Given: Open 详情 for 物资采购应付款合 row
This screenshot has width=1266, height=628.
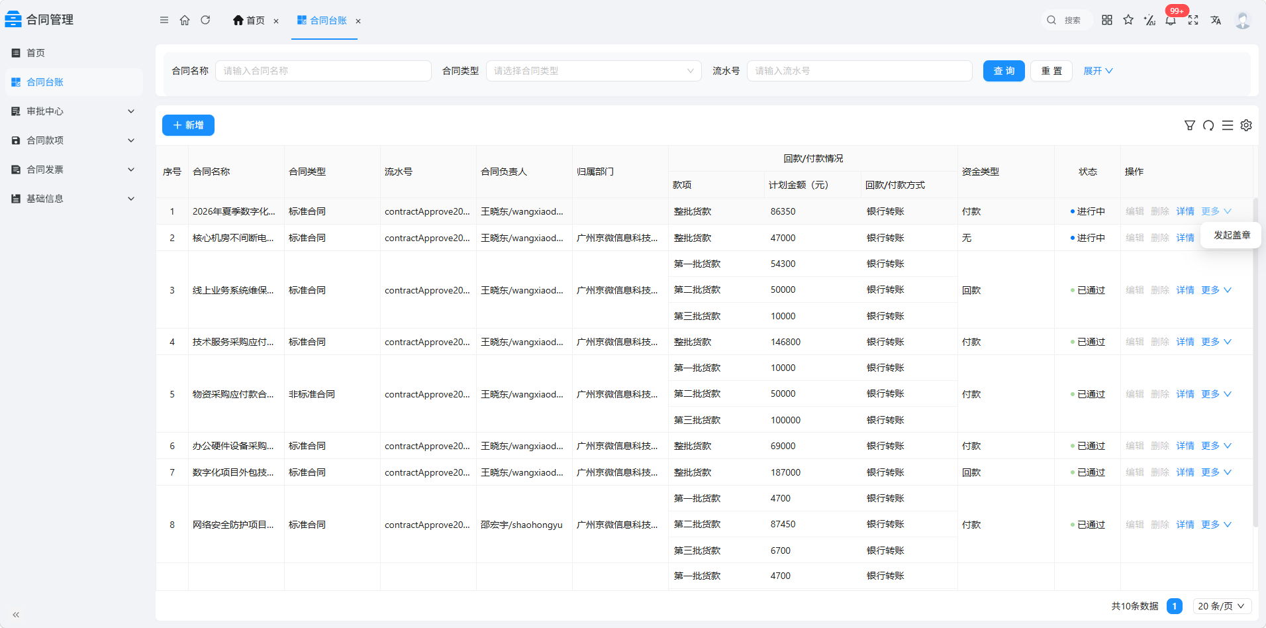Looking at the screenshot, I should 1185,394.
